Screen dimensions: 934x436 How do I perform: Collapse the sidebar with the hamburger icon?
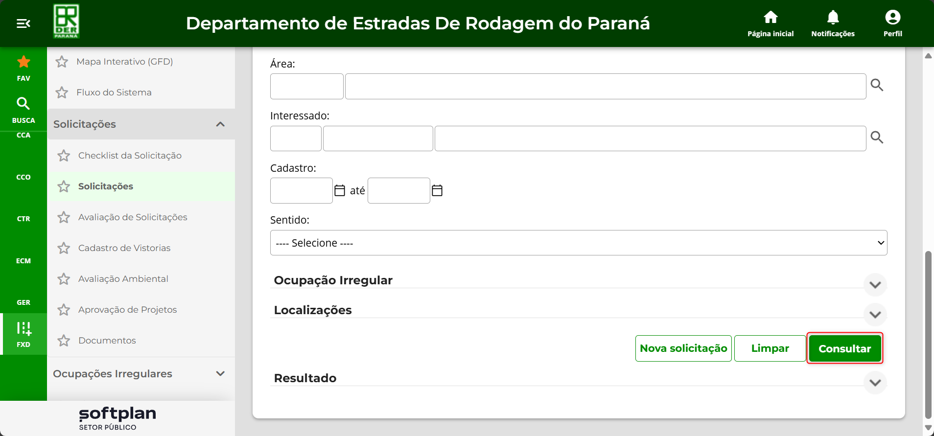23,23
